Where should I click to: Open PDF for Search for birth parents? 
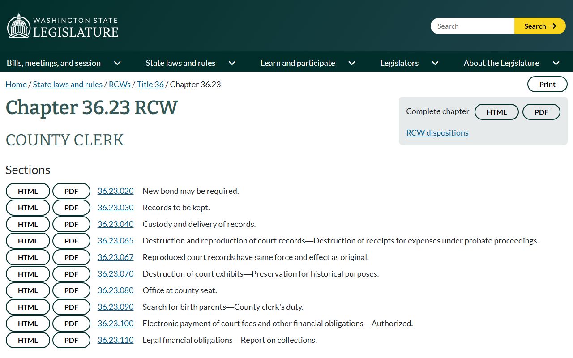tap(71, 307)
